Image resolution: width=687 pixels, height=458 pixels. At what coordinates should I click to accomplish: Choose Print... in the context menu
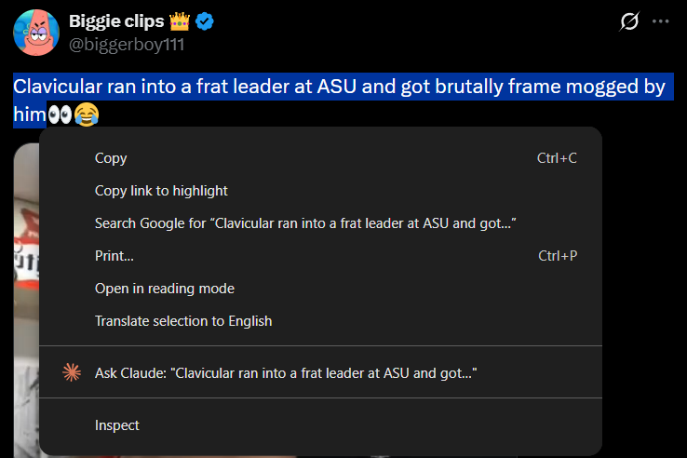tap(114, 256)
